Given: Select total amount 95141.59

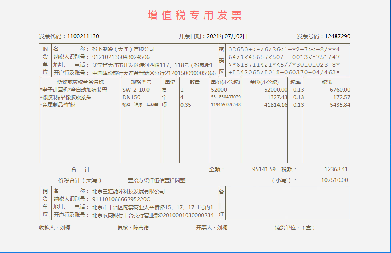Looking at the screenshot, I should point(264,169).
